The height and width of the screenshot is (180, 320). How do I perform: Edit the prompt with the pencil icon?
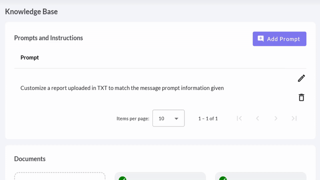tap(302, 78)
